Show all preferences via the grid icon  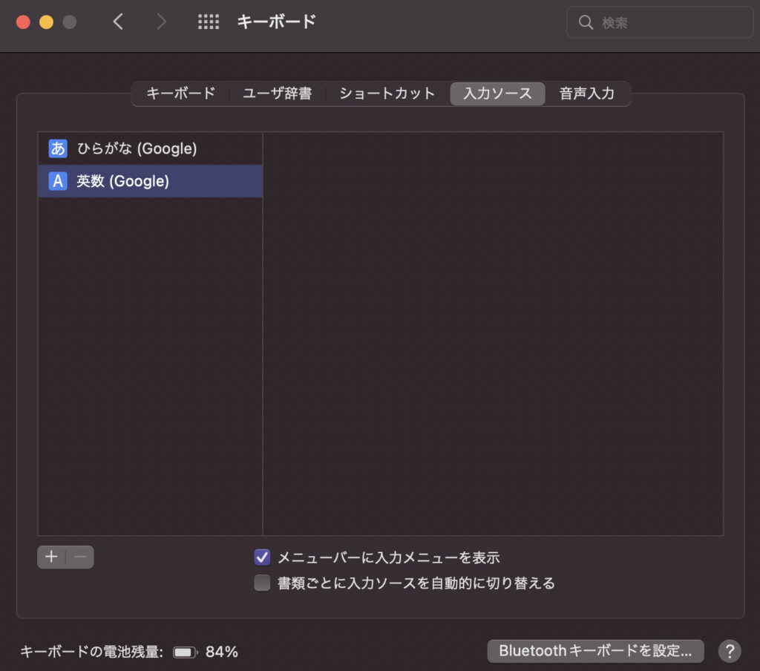[x=209, y=22]
